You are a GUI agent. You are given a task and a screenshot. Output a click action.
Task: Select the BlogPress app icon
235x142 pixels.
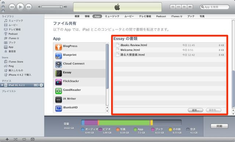(58, 47)
